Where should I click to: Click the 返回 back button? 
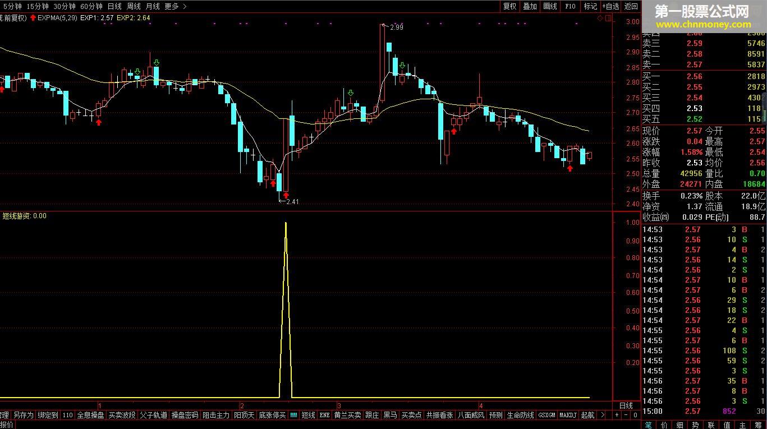tap(631, 6)
